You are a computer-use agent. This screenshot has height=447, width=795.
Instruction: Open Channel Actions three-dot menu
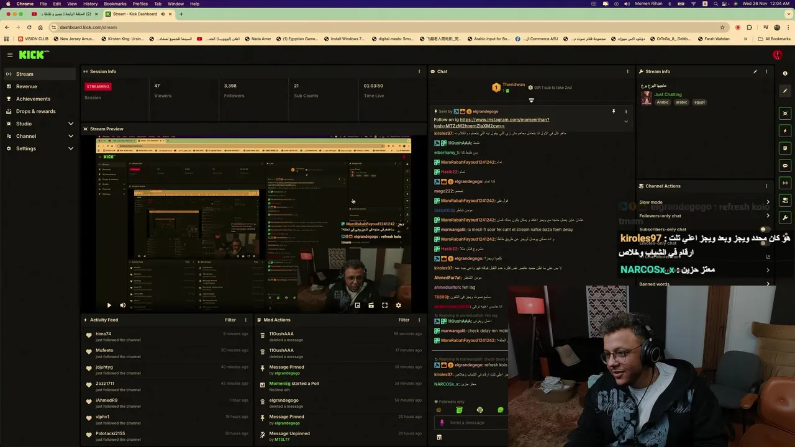766,186
